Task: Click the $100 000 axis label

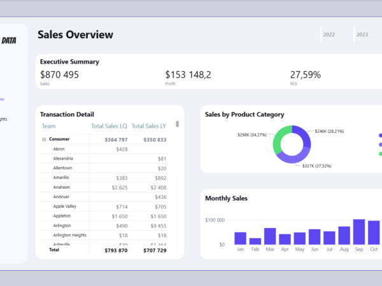Action: [x=215, y=220]
